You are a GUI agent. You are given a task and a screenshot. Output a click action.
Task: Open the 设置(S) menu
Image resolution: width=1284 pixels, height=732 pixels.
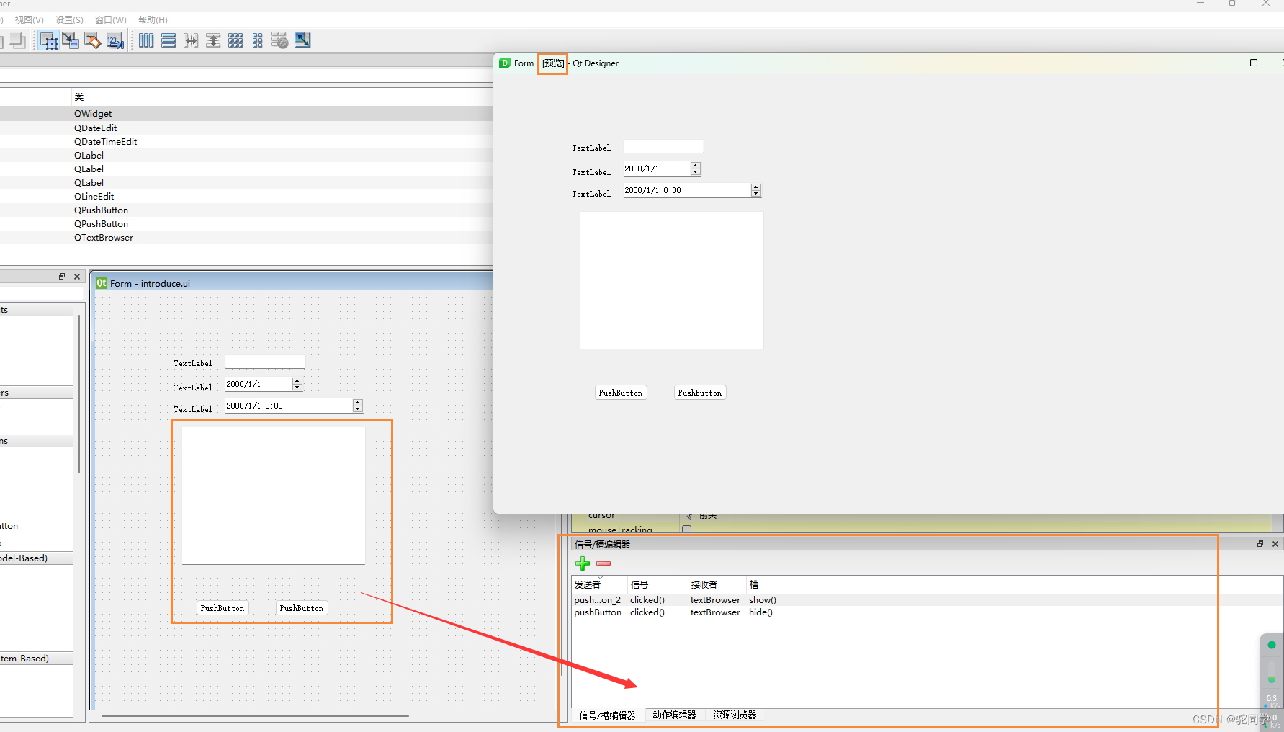click(69, 19)
